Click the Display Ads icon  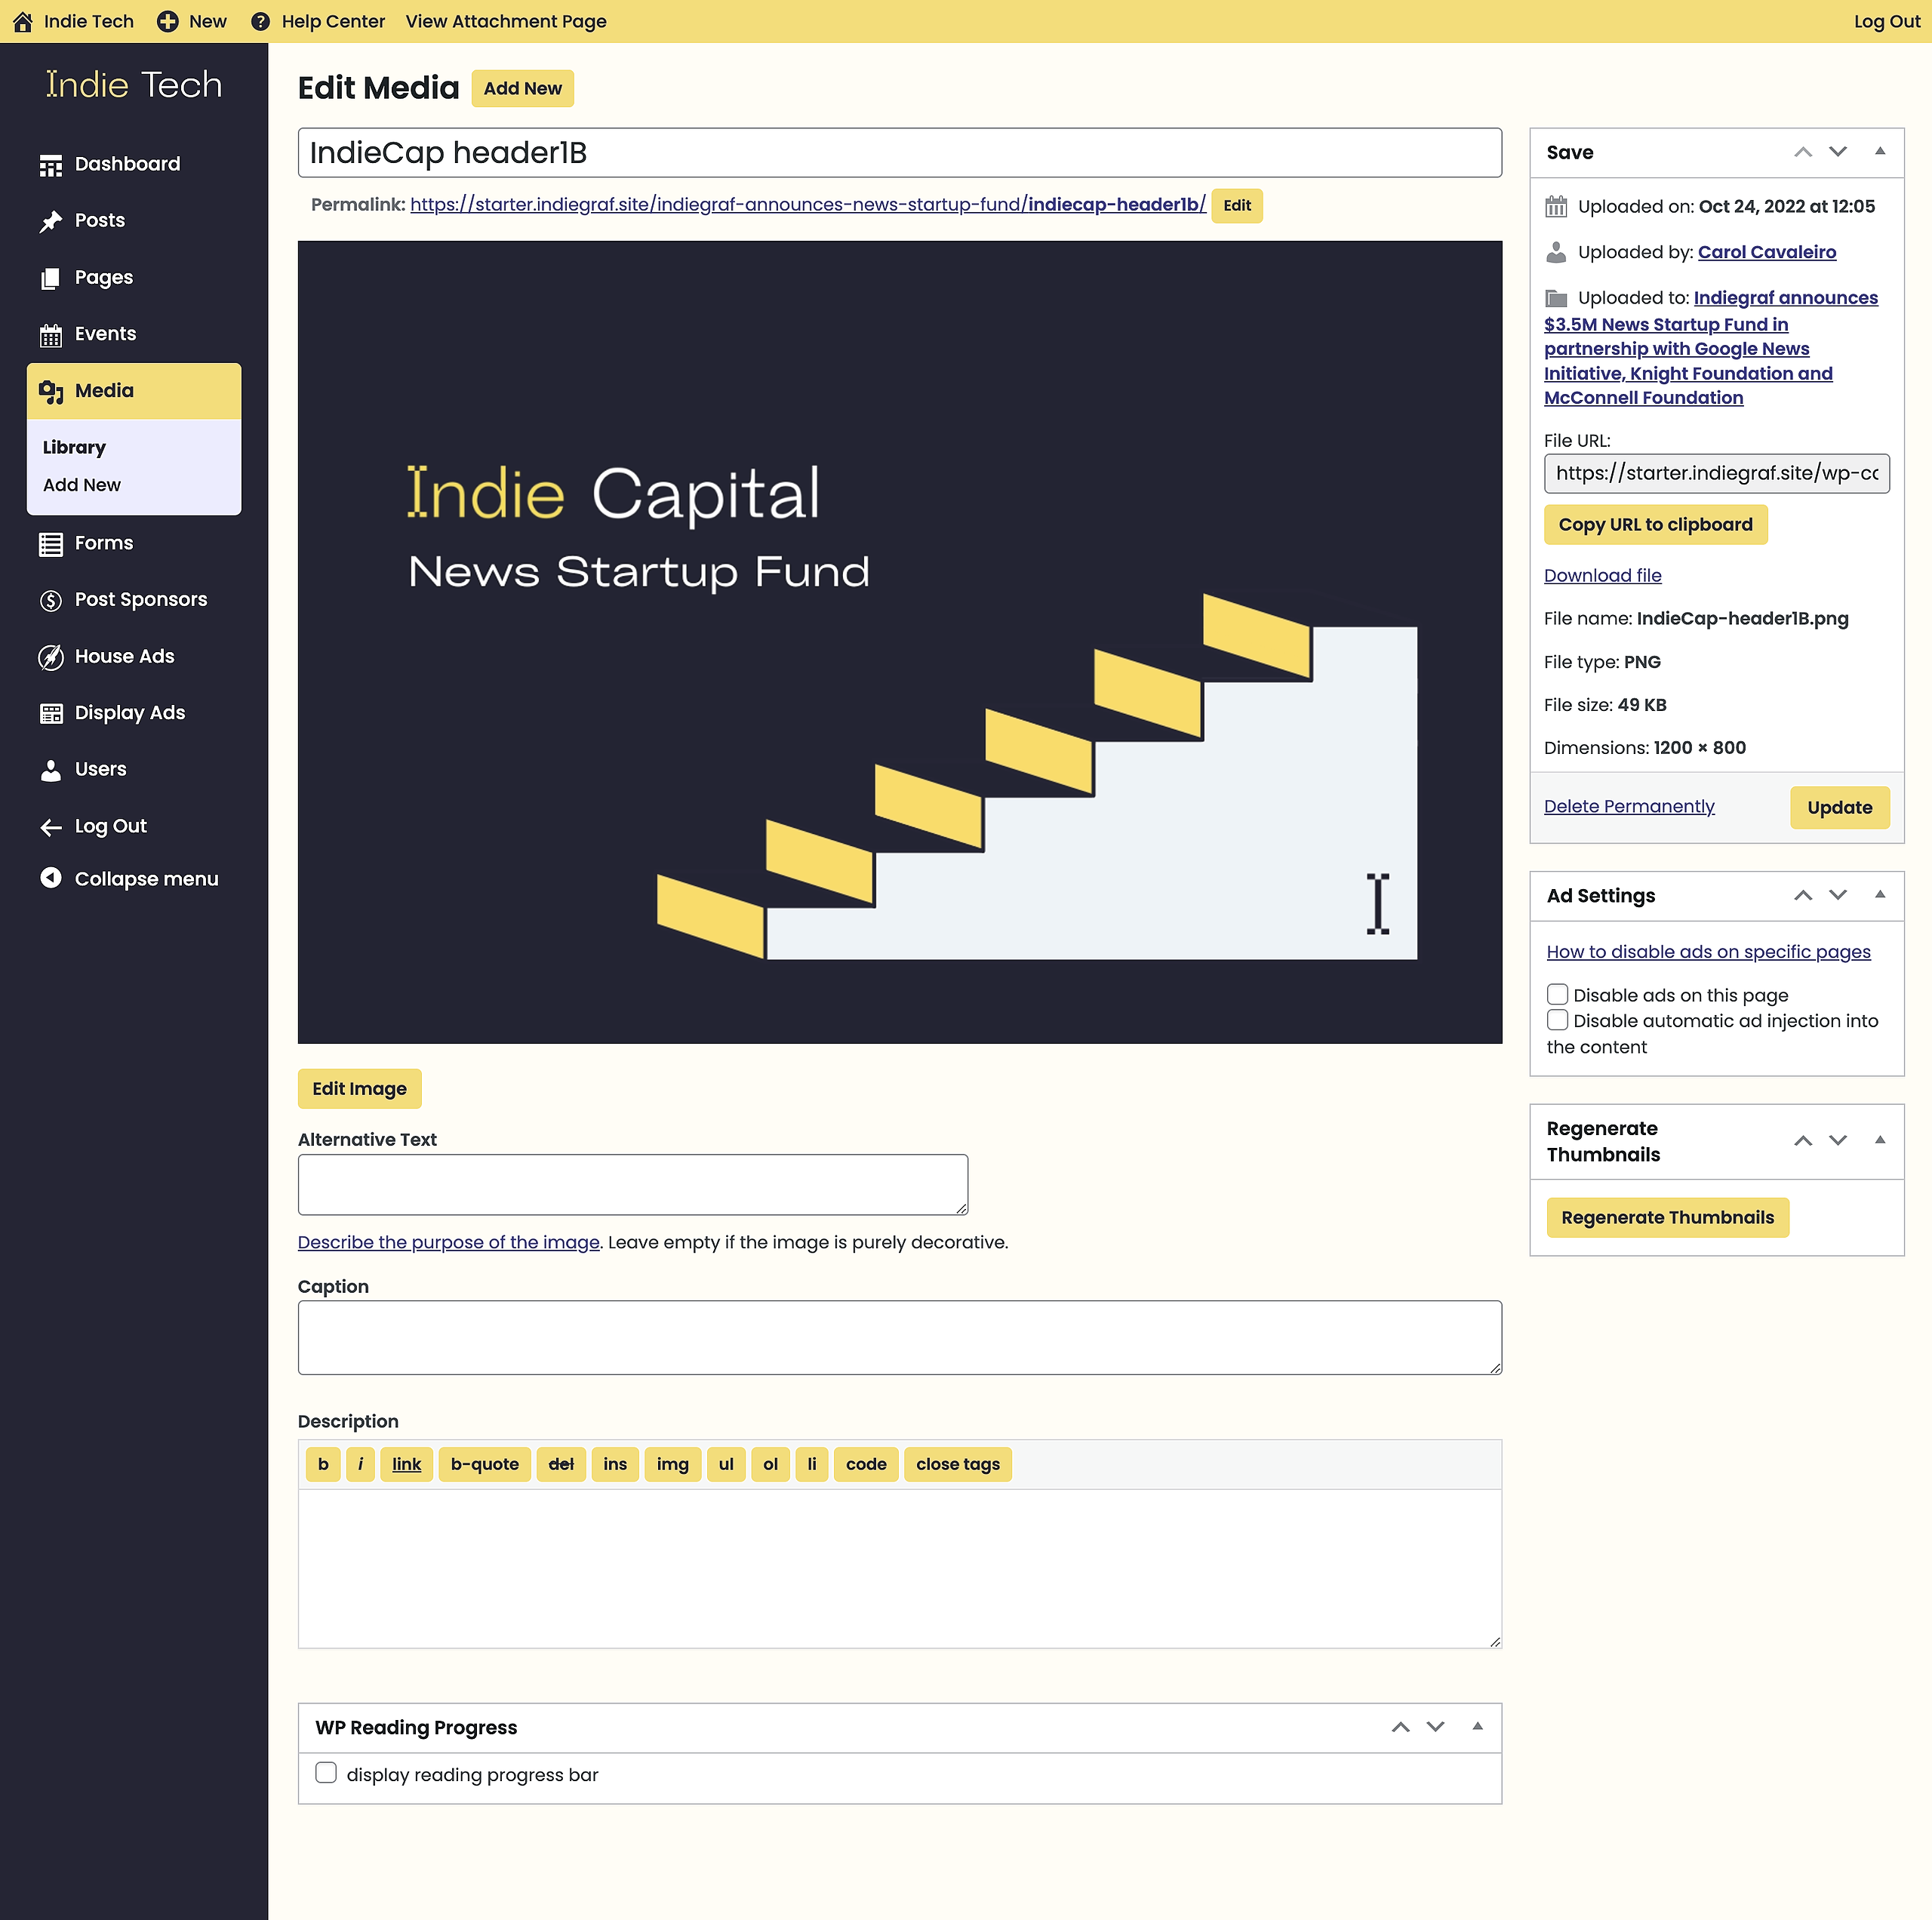[50, 713]
